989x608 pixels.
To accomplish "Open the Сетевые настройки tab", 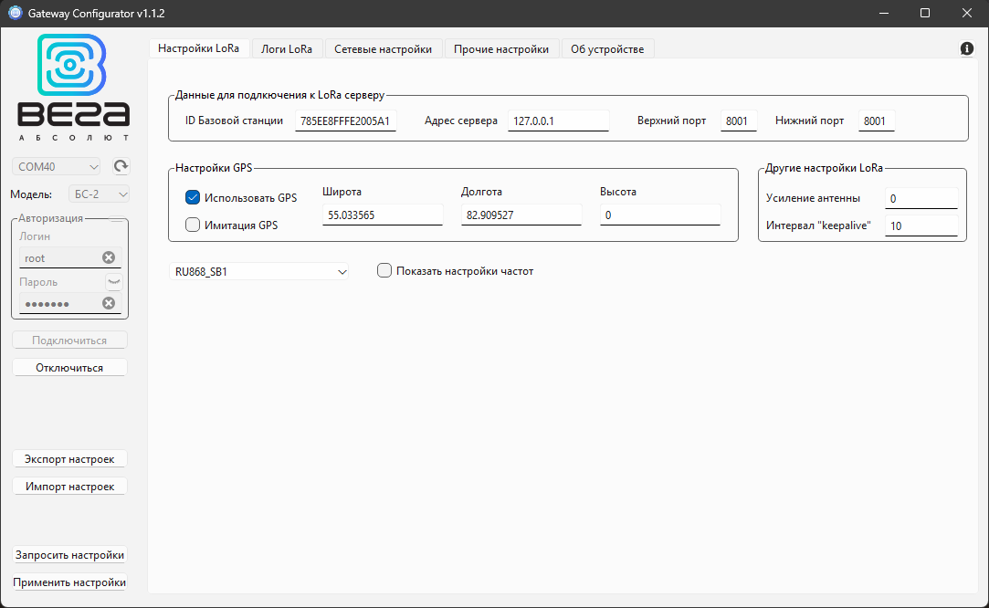I will [383, 48].
